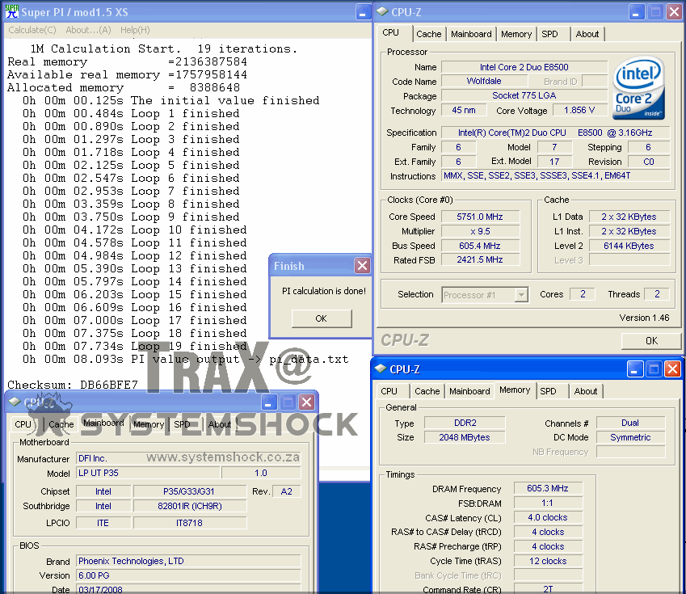Minimize the Super PI window
Screen dimensions: 686x594
click(363, 12)
